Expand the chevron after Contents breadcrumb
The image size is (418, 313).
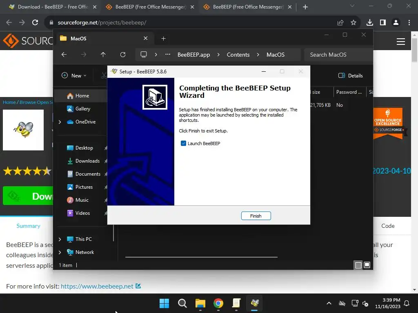pyautogui.click(x=258, y=55)
